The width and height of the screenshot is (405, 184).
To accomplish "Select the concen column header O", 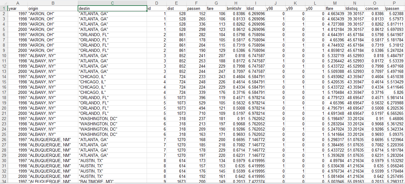I will pos(374,3).
